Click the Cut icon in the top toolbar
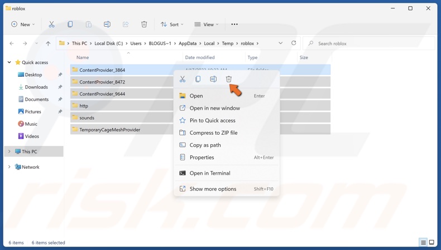The image size is (441, 250). tap(51, 24)
